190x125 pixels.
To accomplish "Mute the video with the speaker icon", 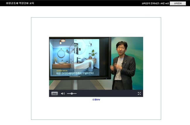I will tap(63, 93).
